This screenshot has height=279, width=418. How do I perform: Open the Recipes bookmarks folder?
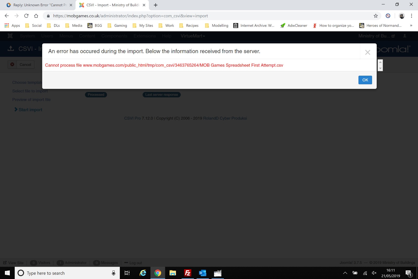pos(189,26)
